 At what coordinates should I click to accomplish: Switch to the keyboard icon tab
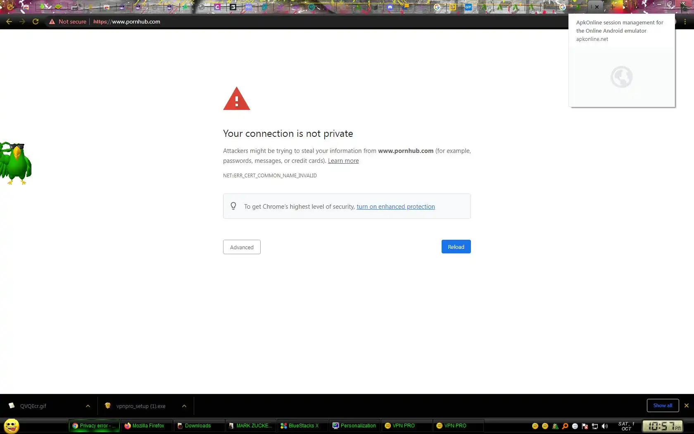click(x=74, y=7)
